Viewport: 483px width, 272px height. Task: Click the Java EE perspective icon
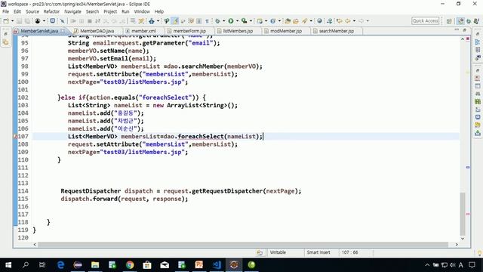(460, 21)
